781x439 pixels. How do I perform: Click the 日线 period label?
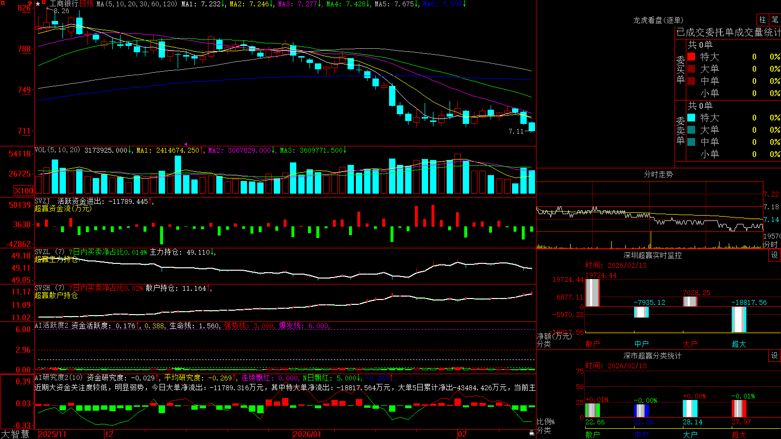tap(86, 4)
